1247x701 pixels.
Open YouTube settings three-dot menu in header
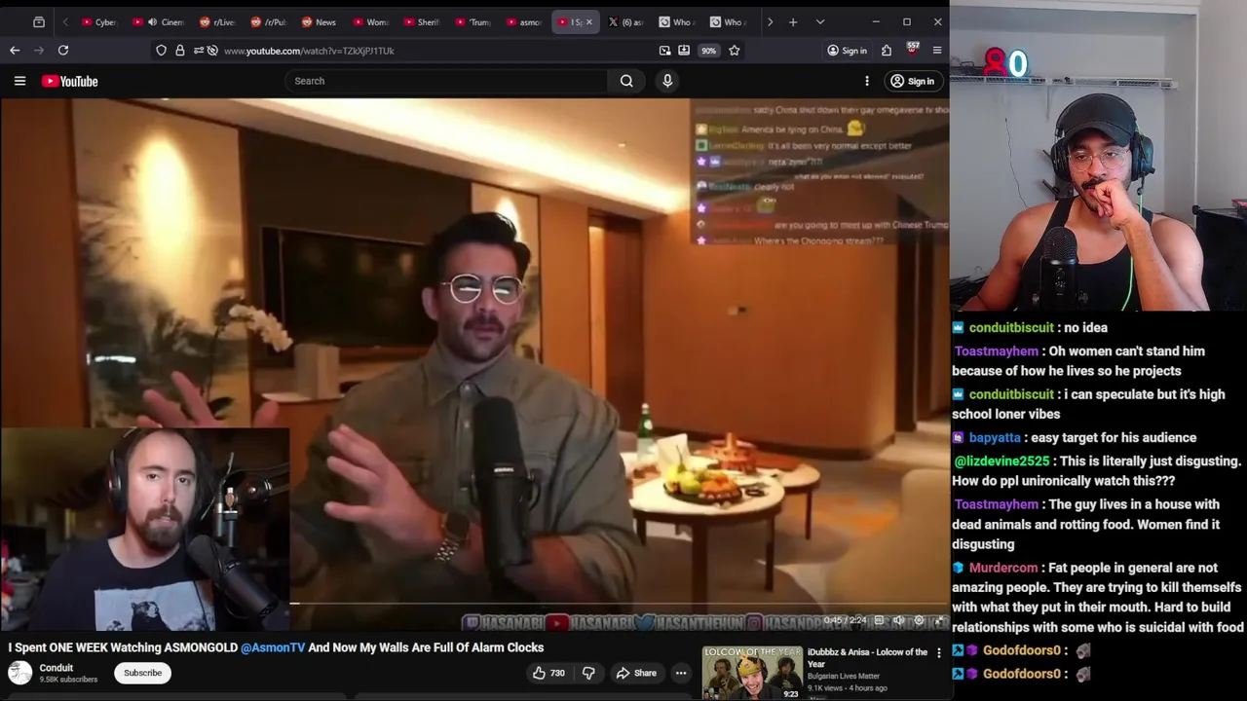pyautogui.click(x=866, y=81)
